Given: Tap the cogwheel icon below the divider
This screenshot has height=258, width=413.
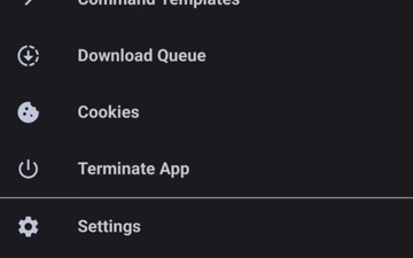Looking at the screenshot, I should (28, 227).
